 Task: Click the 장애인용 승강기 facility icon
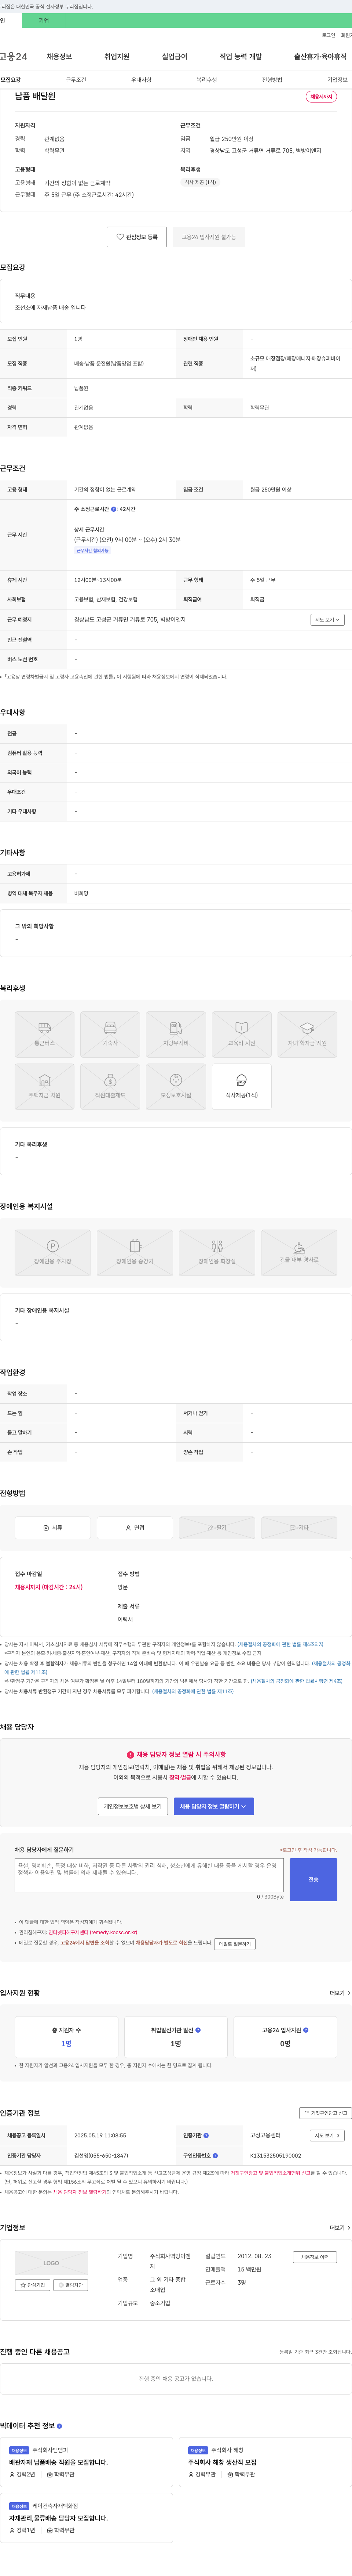135,1252
